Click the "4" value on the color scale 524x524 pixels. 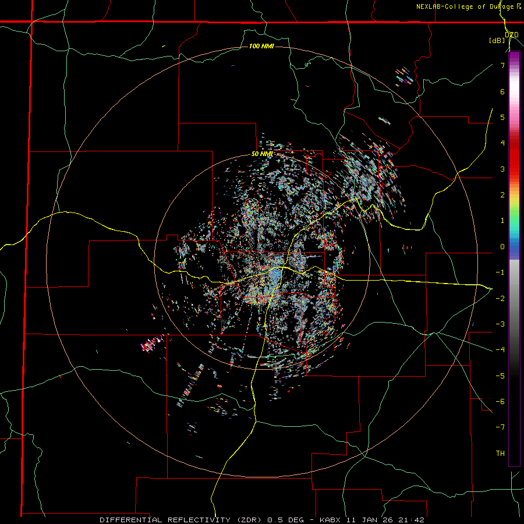[x=502, y=143]
